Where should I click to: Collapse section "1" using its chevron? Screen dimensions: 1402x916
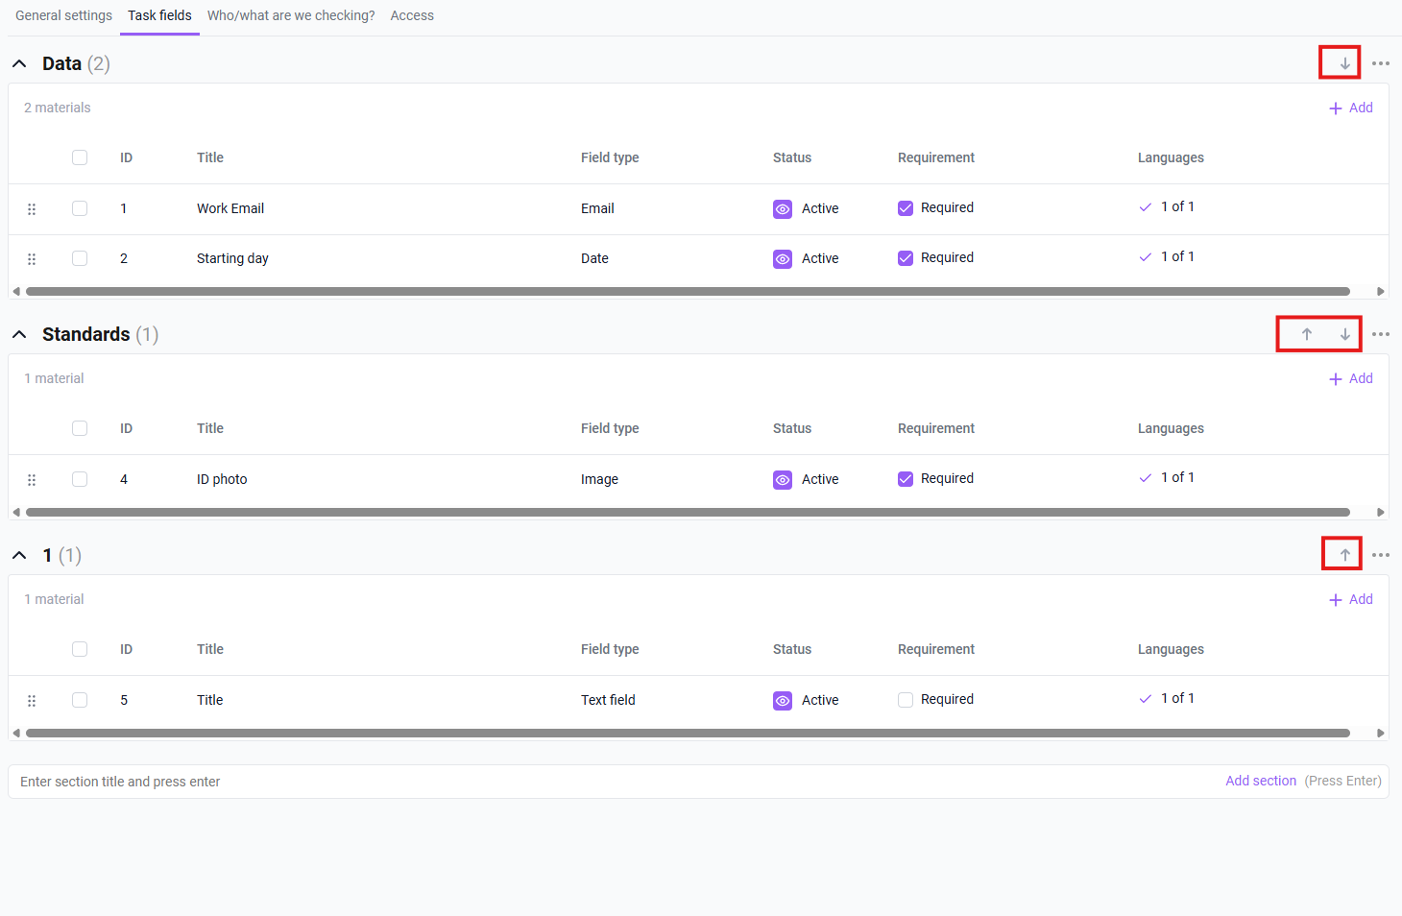click(19, 556)
